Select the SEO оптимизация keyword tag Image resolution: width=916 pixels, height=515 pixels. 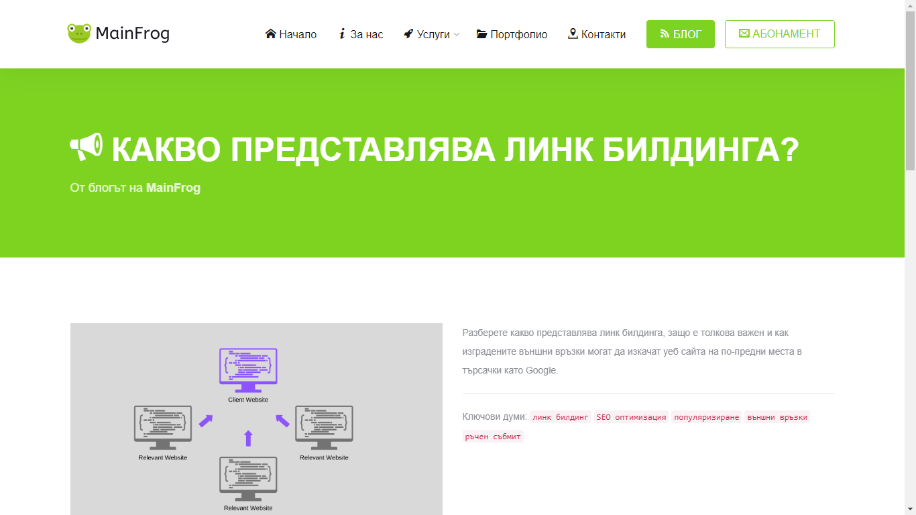coord(631,417)
